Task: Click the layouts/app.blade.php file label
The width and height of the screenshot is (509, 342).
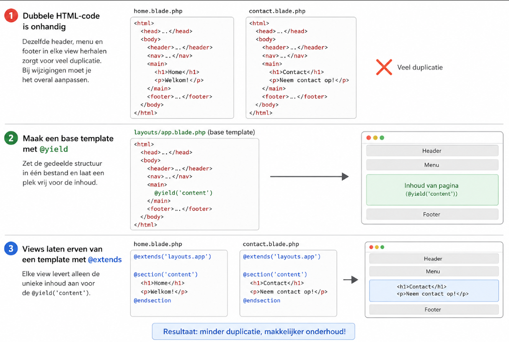Action: (x=170, y=132)
